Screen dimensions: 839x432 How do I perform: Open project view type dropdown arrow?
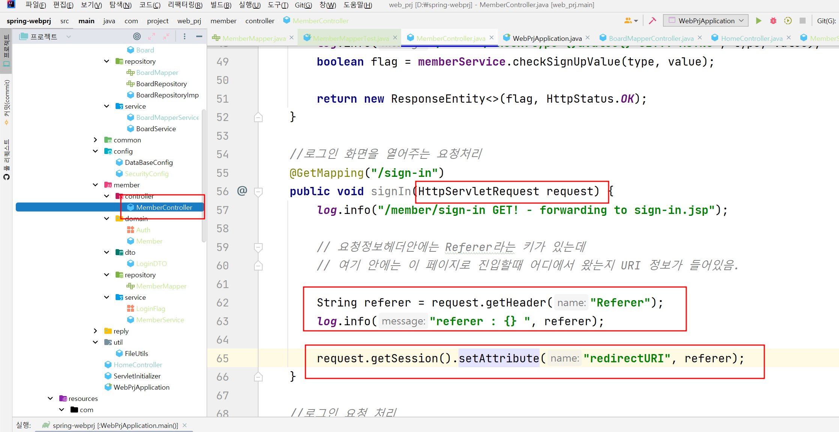(68, 37)
